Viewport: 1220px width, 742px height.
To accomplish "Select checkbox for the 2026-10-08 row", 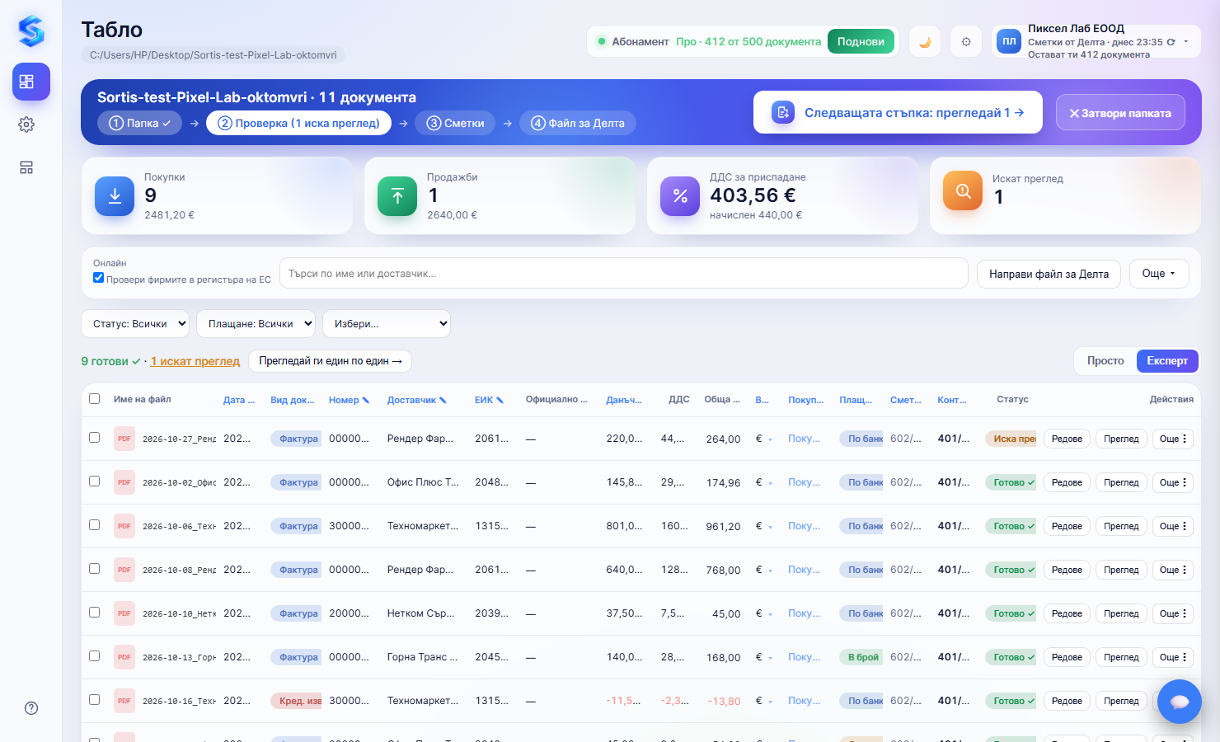I will click(x=95, y=569).
